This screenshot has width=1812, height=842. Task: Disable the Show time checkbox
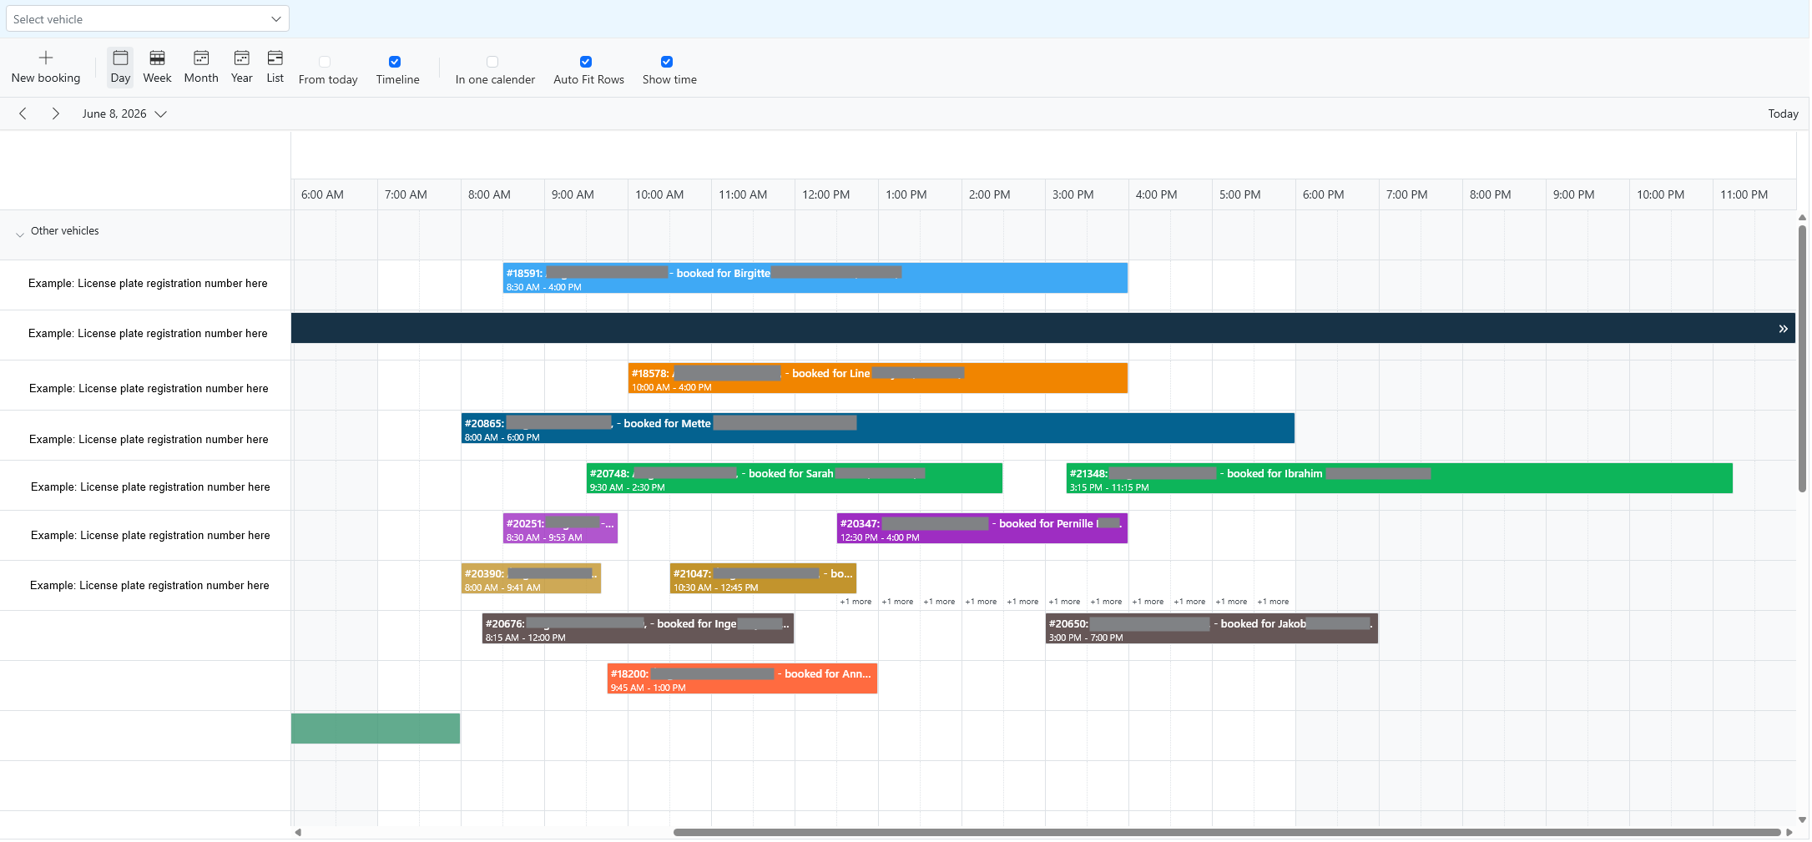667,62
